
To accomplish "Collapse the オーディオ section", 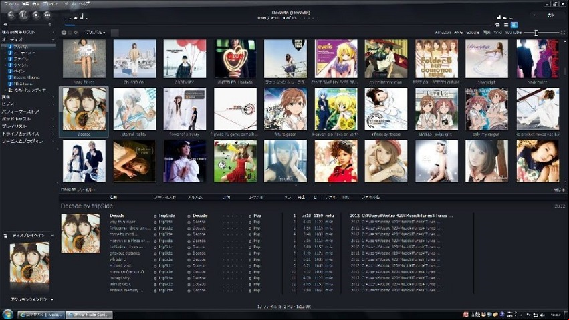I will (53, 39).
